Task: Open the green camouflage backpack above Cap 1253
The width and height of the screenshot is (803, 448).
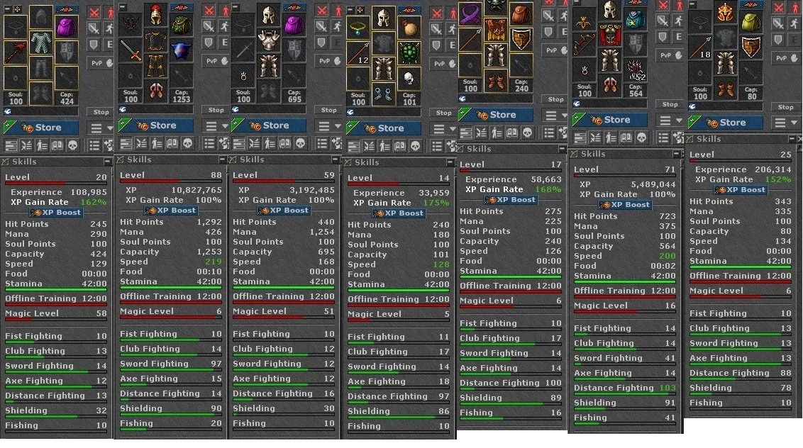Action: pyautogui.click(x=181, y=25)
